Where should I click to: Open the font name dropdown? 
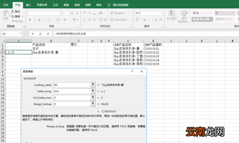point(59,13)
